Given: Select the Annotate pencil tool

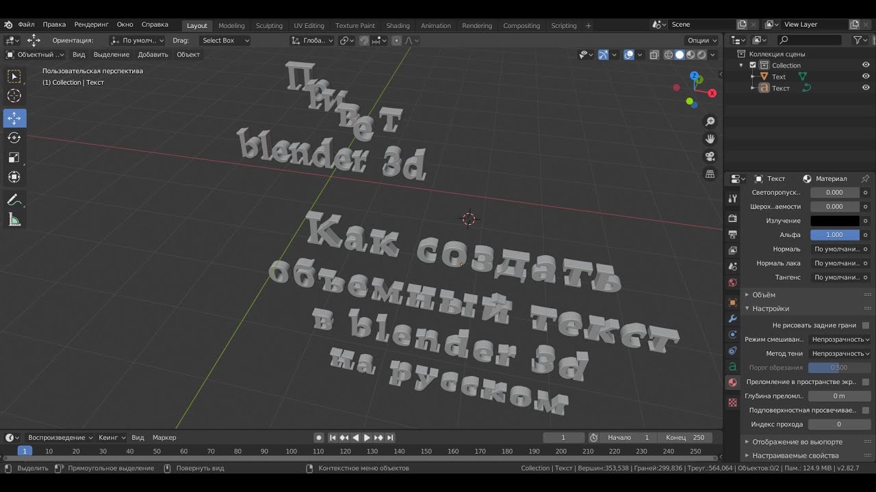Looking at the screenshot, I should pos(14,200).
